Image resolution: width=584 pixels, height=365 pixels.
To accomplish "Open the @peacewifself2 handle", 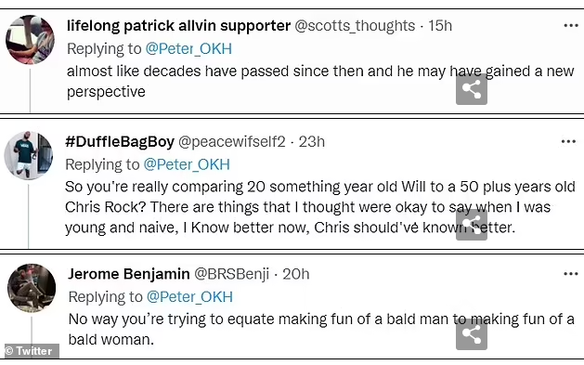I will (232, 141).
